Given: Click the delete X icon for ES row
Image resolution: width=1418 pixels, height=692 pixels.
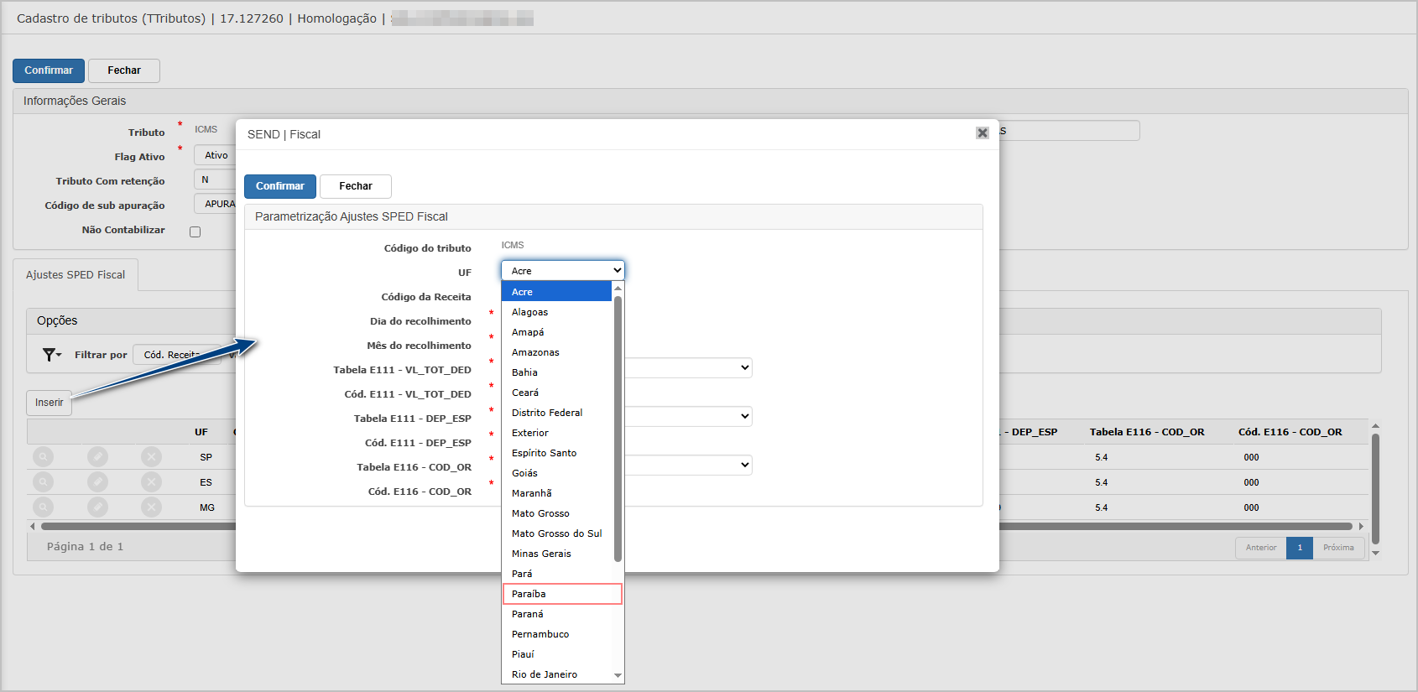Looking at the screenshot, I should click(151, 482).
